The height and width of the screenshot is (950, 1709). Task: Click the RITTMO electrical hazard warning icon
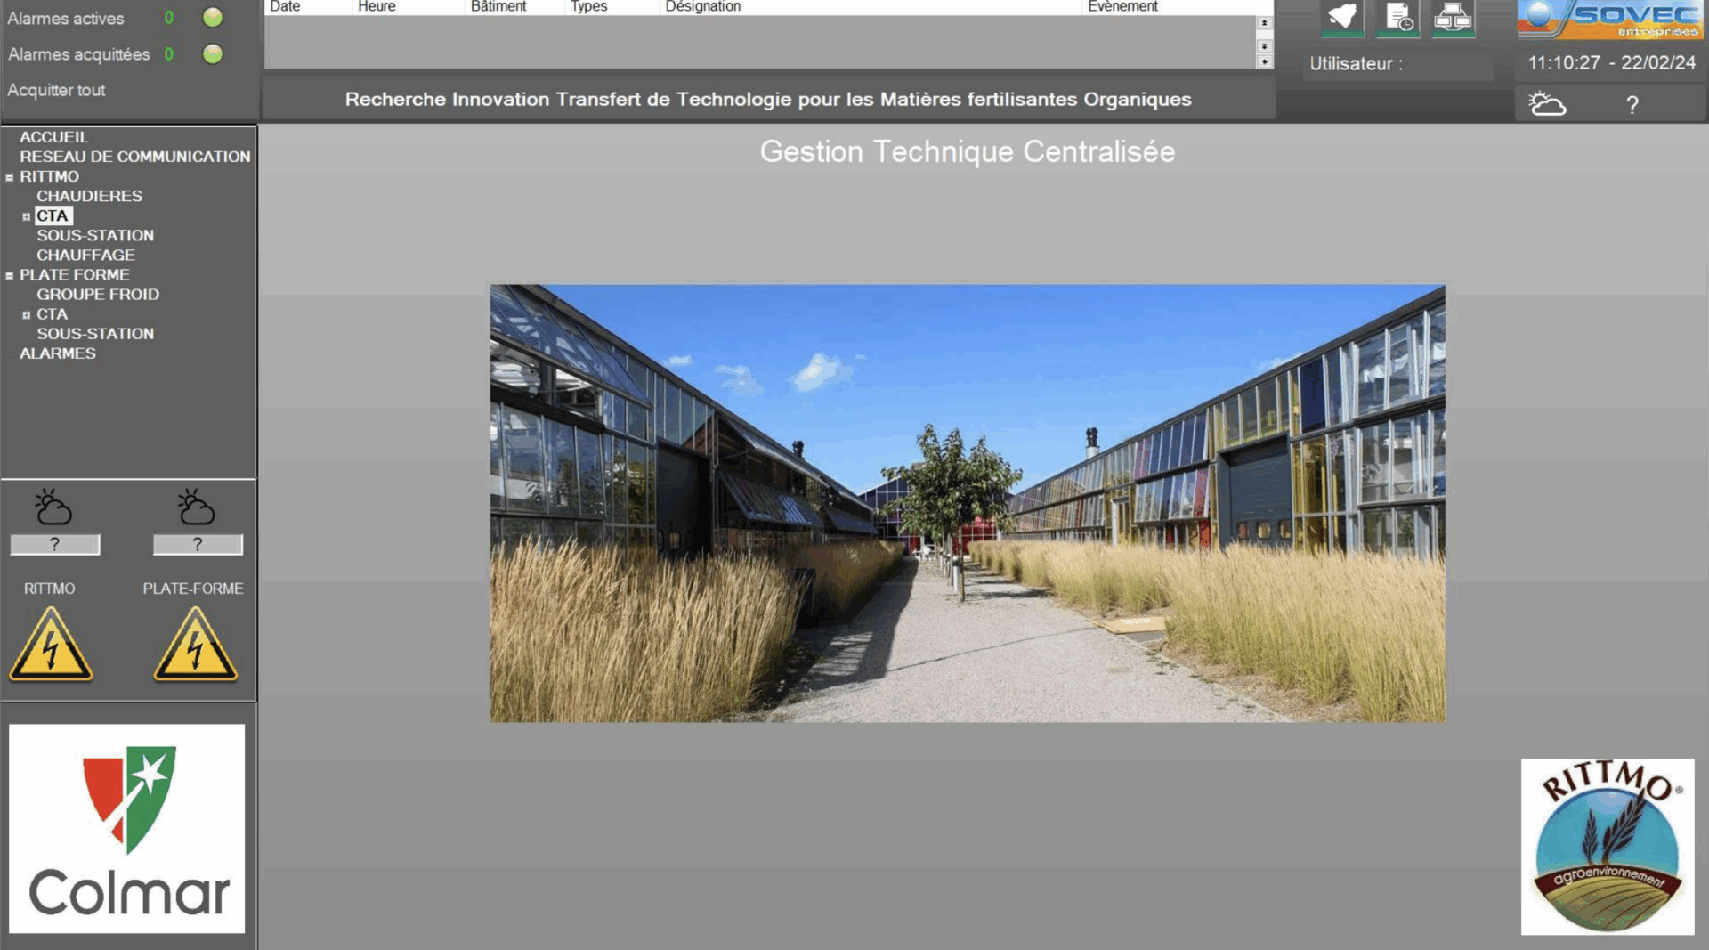pyautogui.click(x=51, y=645)
